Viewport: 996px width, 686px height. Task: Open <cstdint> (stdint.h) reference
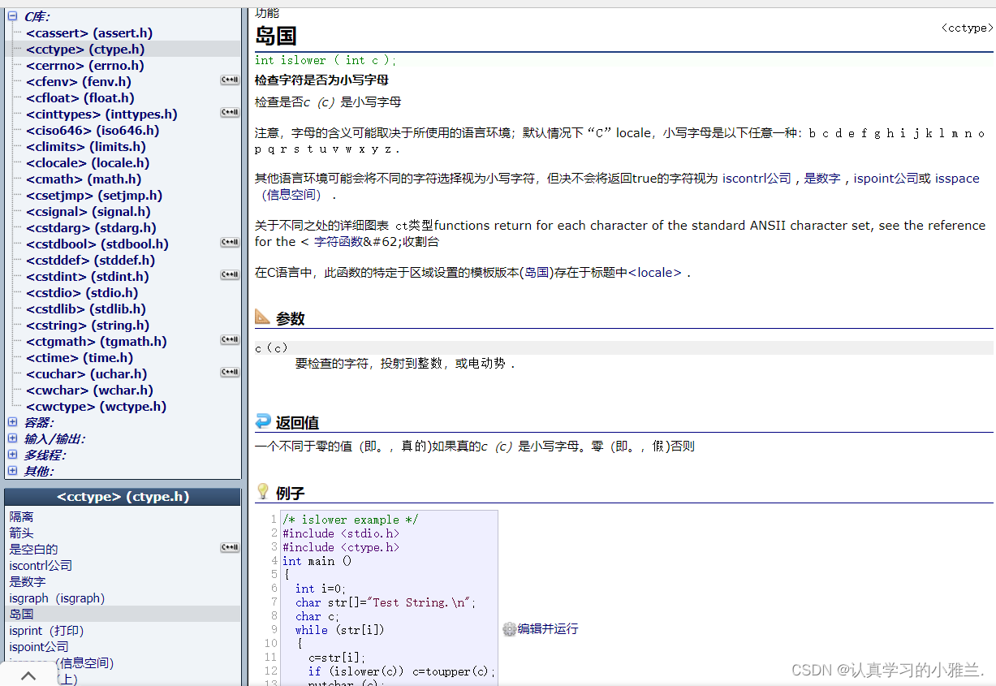click(x=88, y=277)
